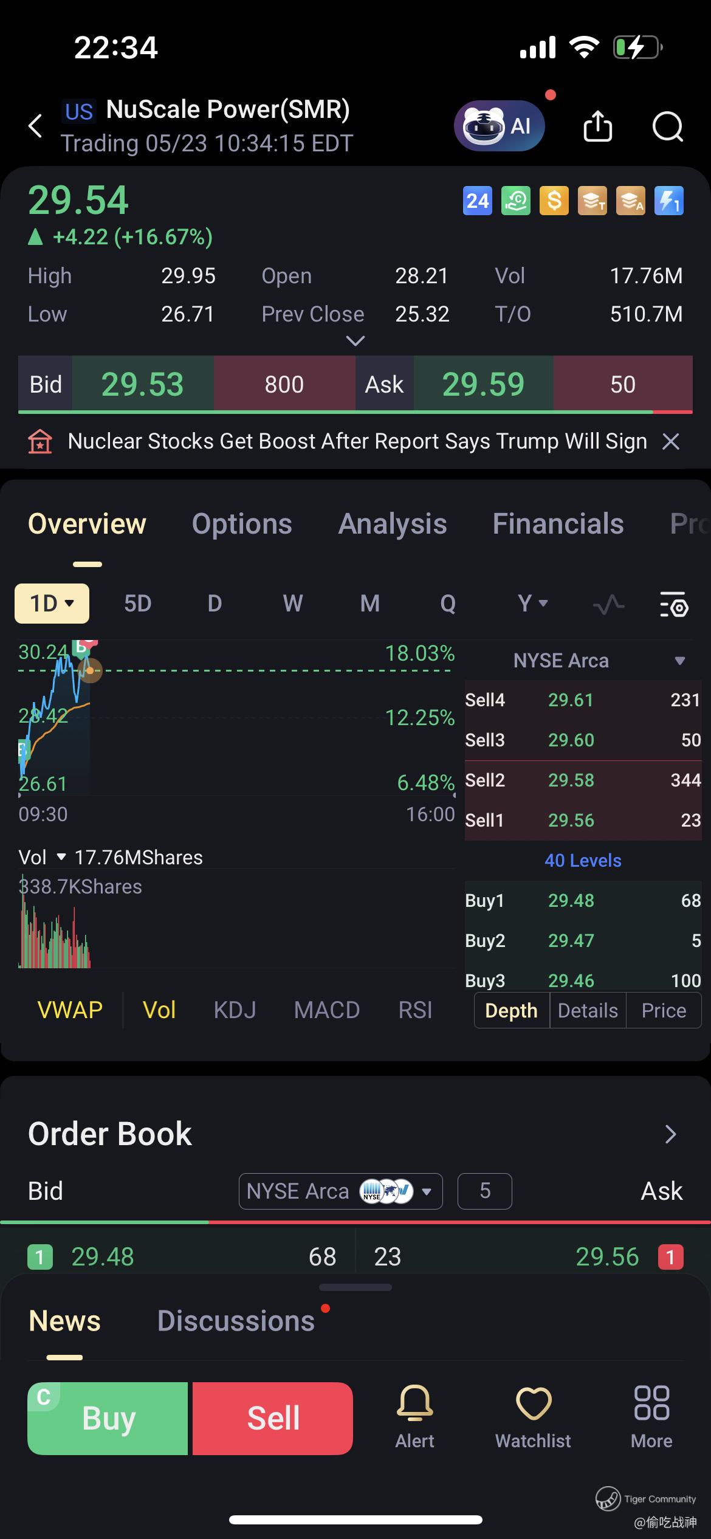Screen dimensions: 711x1539
Task: Open NYSE Arca exchange dropdown in Order Book
Action: coord(340,1191)
